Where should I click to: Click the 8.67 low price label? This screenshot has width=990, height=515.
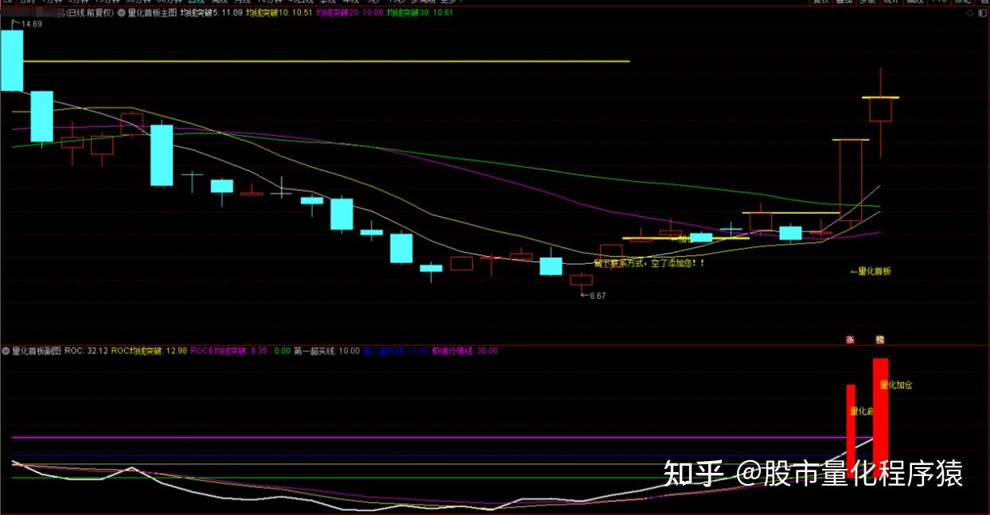(x=596, y=296)
